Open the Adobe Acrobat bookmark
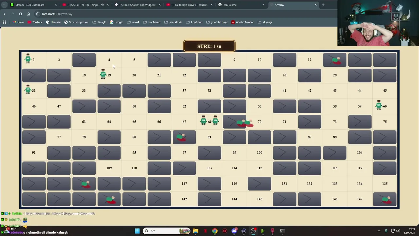The image size is (419, 236). pyautogui.click(x=243, y=22)
